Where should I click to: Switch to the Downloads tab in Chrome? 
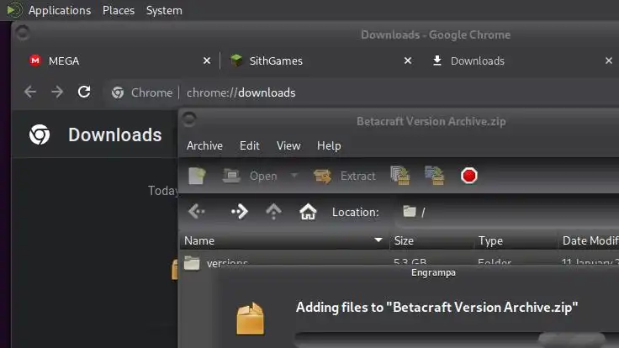point(521,61)
